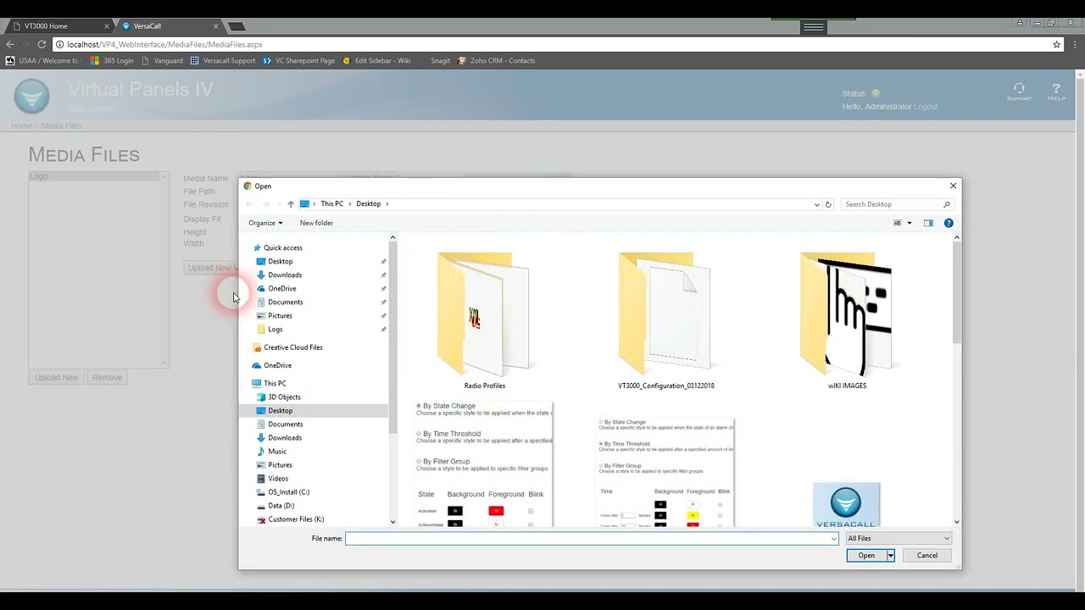This screenshot has width=1085, height=610.
Task: Bookmark this page with the star
Action: (1056, 44)
